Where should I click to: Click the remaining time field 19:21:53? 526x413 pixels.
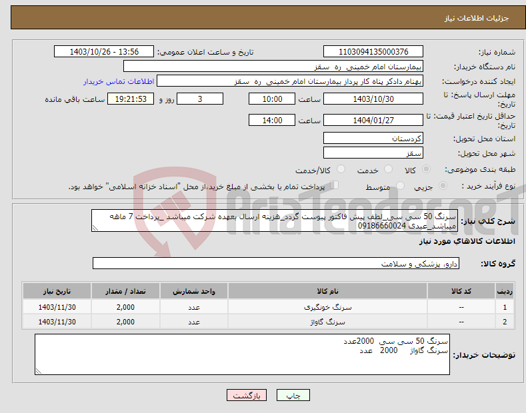[131, 99]
